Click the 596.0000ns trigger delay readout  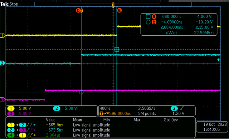(x=120, y=114)
